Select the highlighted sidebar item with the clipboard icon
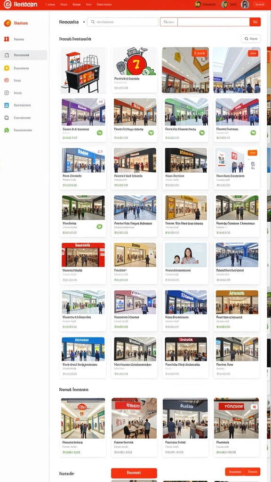The height and width of the screenshot is (482, 271). pyautogui.click(x=24, y=55)
